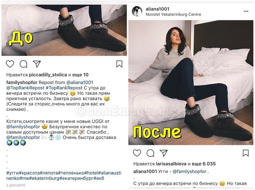Open the familyshopfor username in repost caption
Viewport: 255px width, 190px height.
point(22,82)
